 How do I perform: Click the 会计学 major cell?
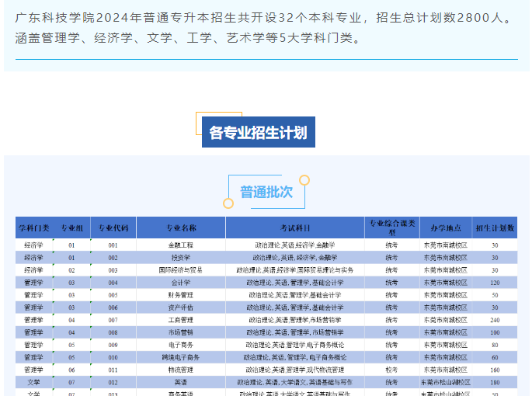tap(181, 283)
